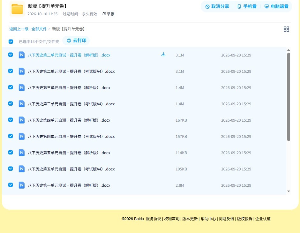Open 服务协议 footer link

[154, 219]
